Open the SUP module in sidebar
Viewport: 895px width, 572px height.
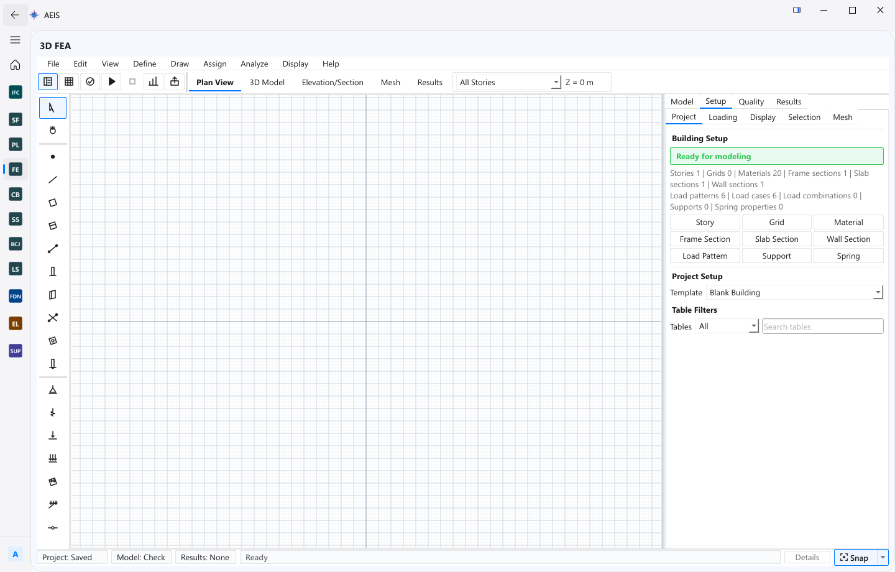click(16, 351)
